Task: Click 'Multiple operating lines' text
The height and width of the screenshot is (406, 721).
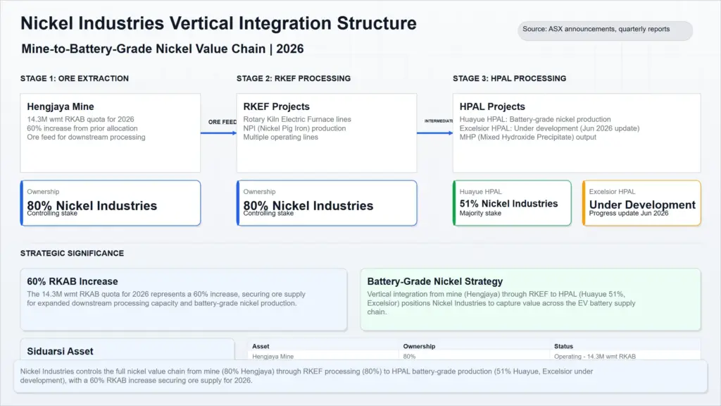Action: pyautogui.click(x=280, y=137)
